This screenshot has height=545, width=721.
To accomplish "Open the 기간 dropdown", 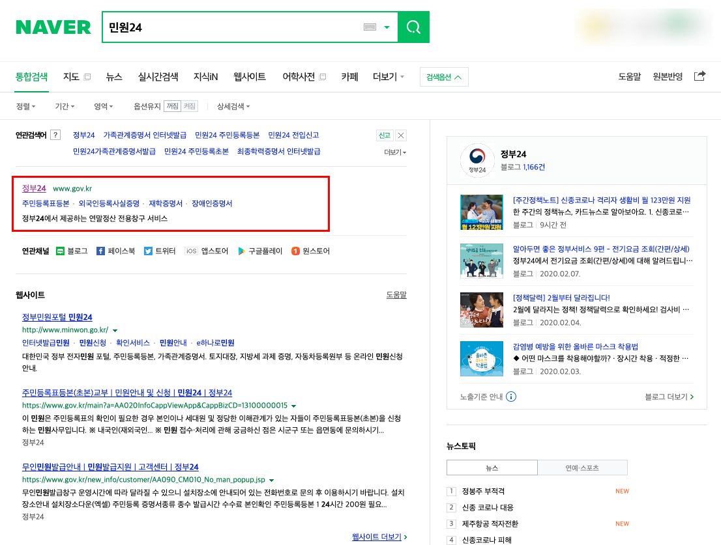I will (x=65, y=106).
